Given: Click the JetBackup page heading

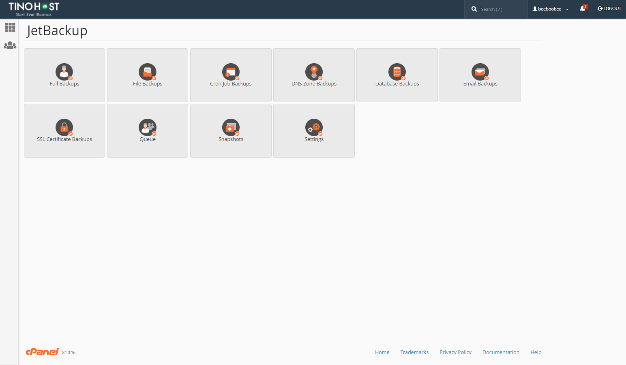Looking at the screenshot, I should 57,31.
